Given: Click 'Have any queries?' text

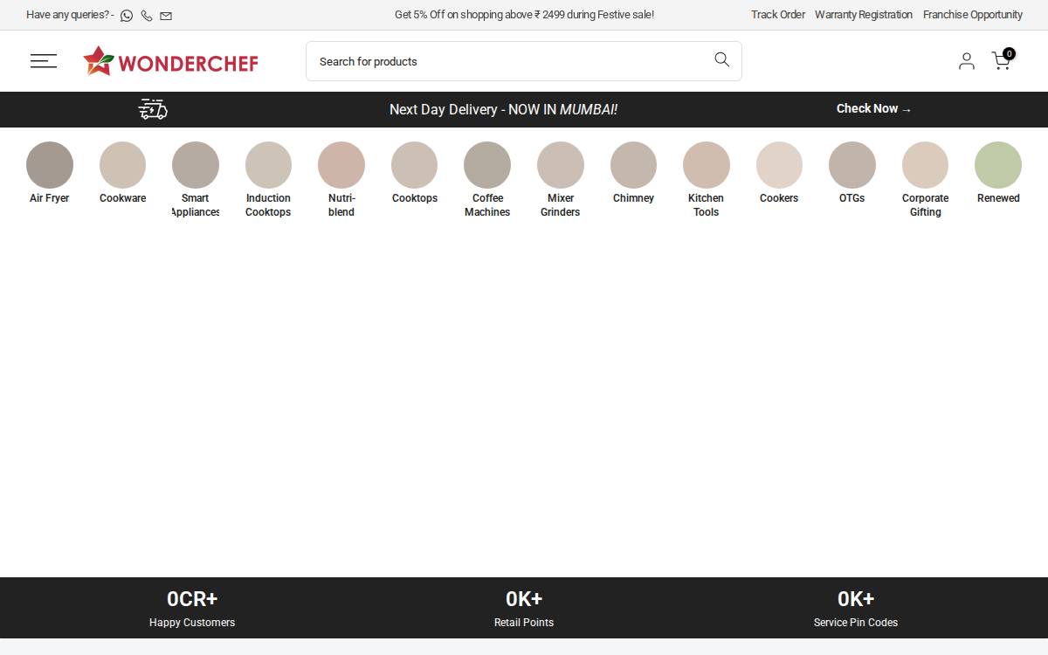Looking at the screenshot, I should click(70, 15).
